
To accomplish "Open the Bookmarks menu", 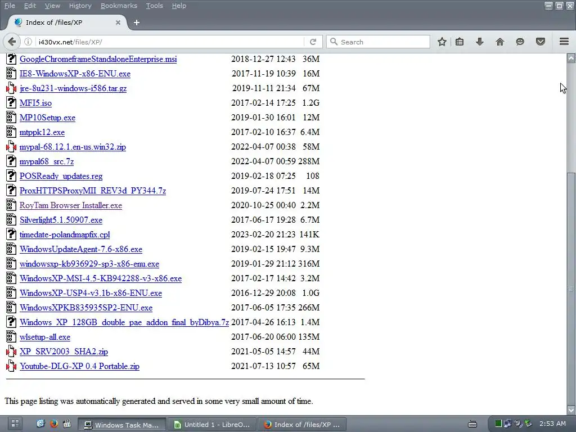I will click(x=119, y=6).
